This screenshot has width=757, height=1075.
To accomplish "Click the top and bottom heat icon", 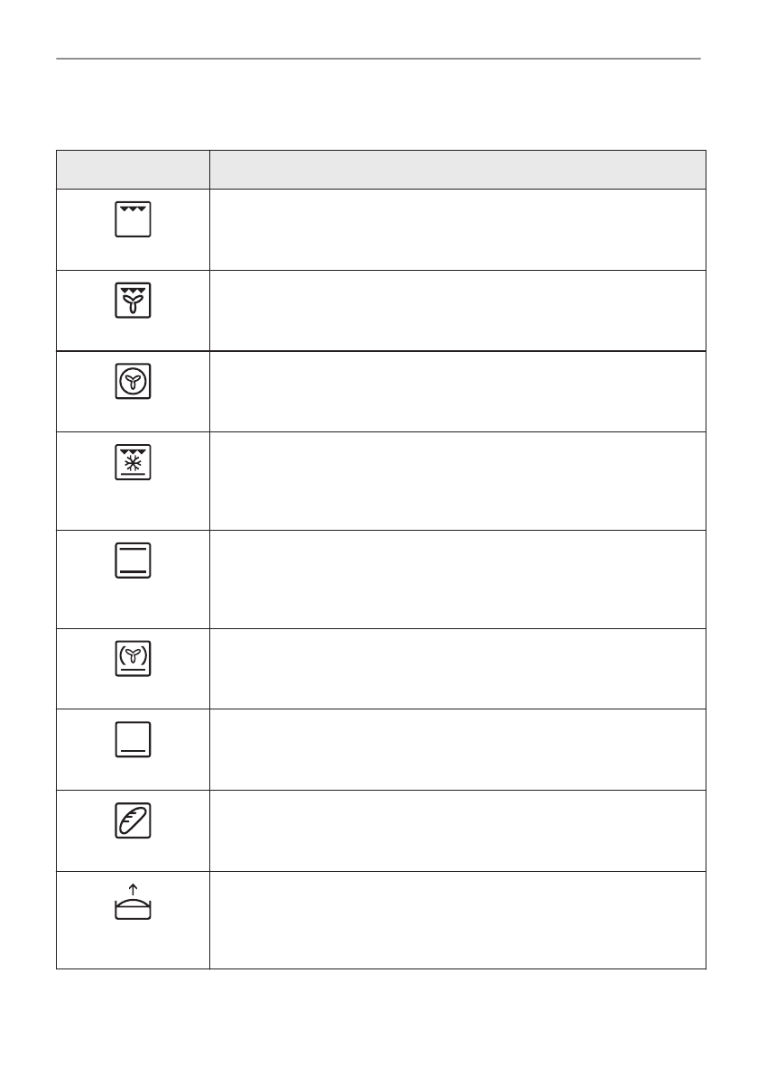I will 133,561.
